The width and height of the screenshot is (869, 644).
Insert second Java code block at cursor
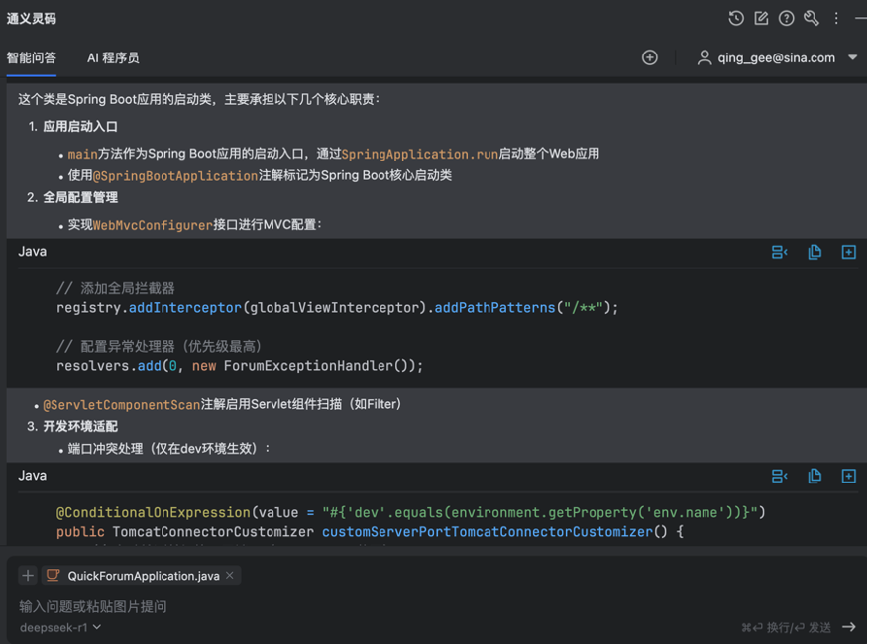point(779,477)
